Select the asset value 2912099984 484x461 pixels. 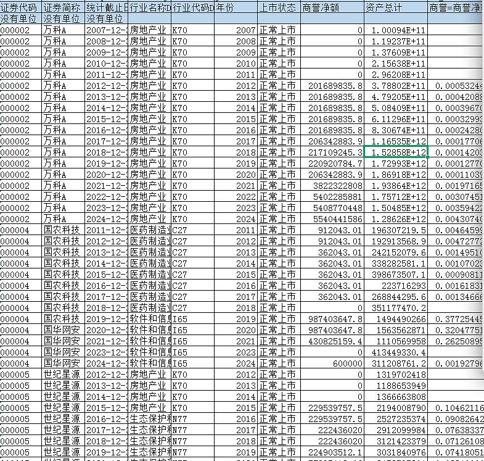click(x=396, y=430)
